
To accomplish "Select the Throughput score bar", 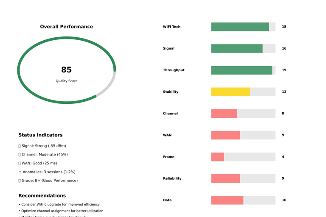I will point(242,70).
